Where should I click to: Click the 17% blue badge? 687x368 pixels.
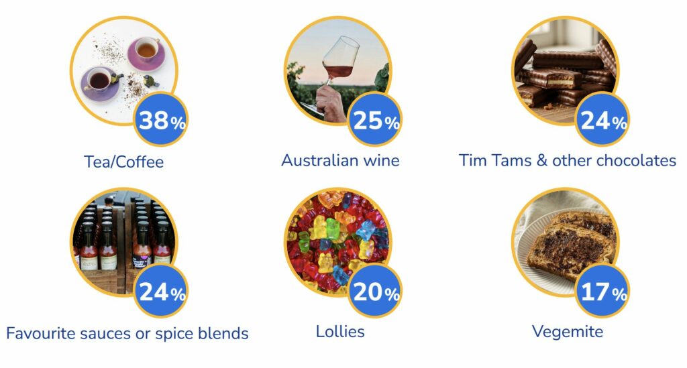click(602, 292)
